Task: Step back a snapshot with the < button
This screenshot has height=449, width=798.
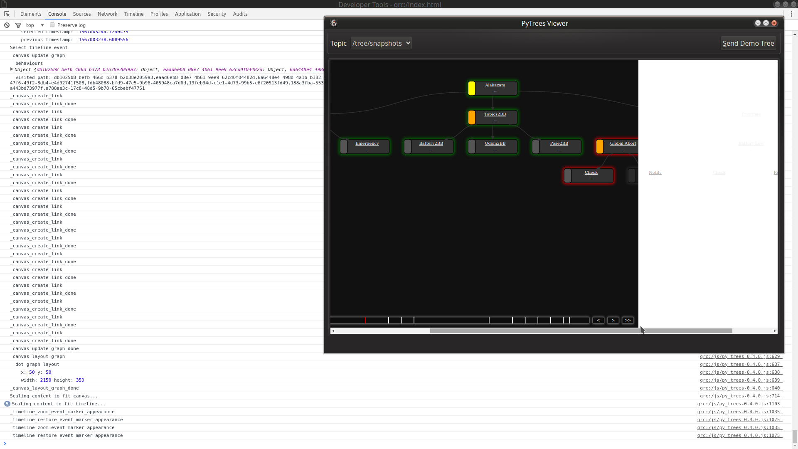Action: point(598,320)
